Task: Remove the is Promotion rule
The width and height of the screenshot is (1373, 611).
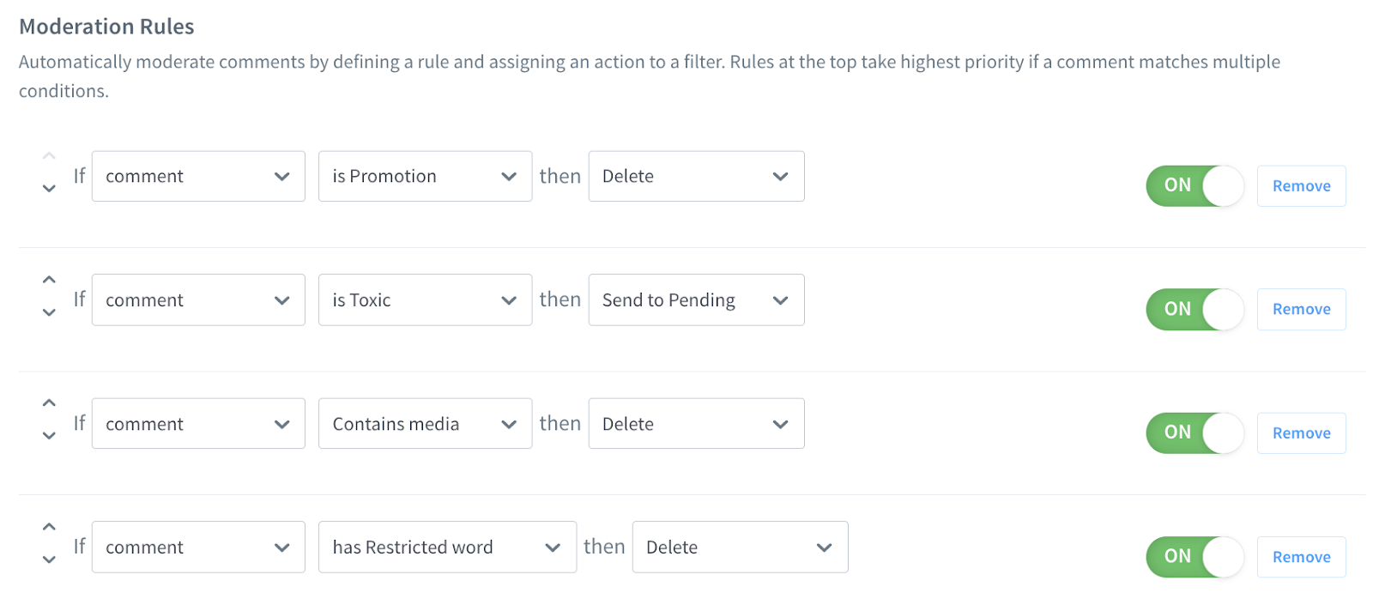Action: (x=1301, y=186)
